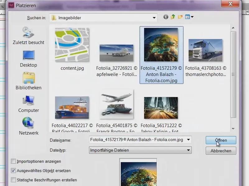
Task: Click the preview image of the earth
Action: click(139, 174)
